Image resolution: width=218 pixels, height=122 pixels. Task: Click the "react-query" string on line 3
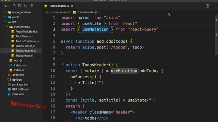click(x=143, y=29)
